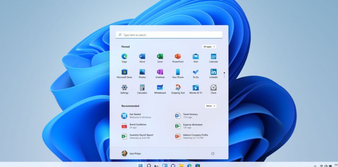Screen dimensions: 338x167
Task: Click the Windows Start button on taskbar
Action: pos(140,165)
